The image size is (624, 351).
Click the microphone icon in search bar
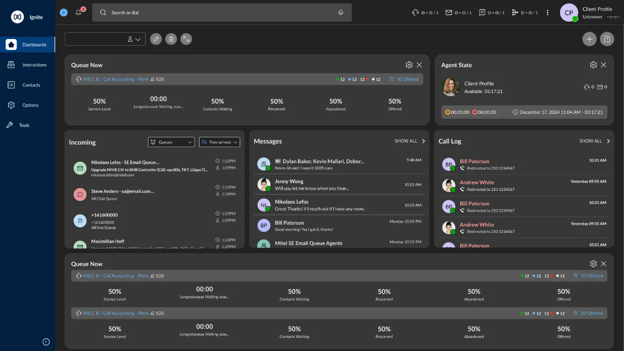click(341, 12)
